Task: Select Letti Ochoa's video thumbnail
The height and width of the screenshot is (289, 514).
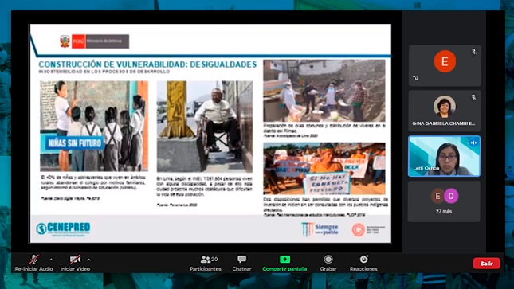Action: click(x=444, y=156)
